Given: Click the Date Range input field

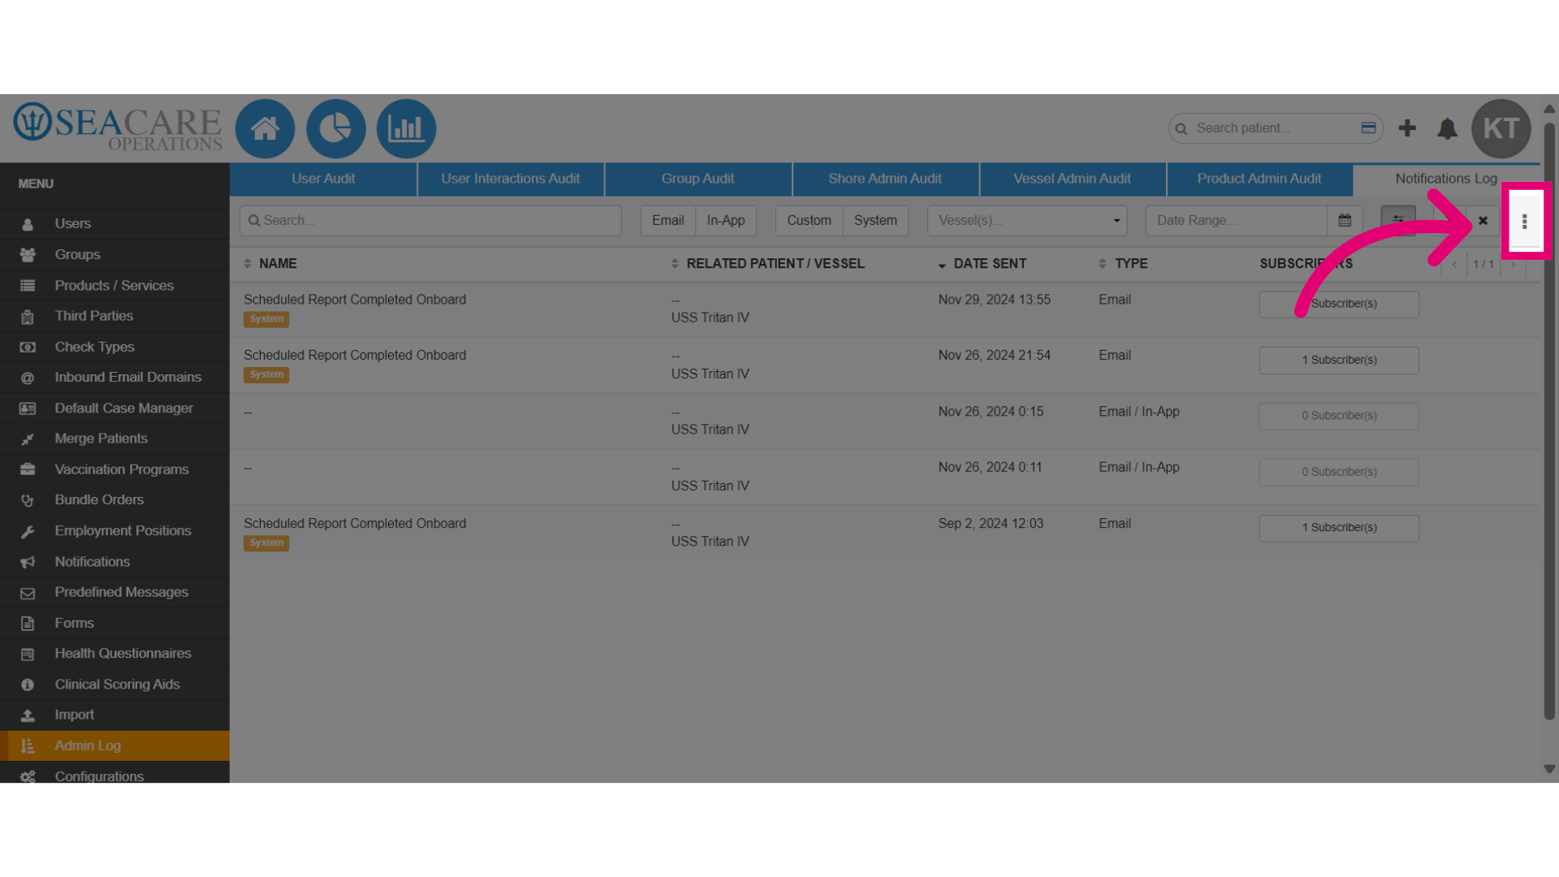Looking at the screenshot, I should tap(1236, 220).
